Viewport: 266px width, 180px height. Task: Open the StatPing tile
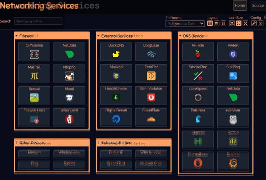[233, 73]
